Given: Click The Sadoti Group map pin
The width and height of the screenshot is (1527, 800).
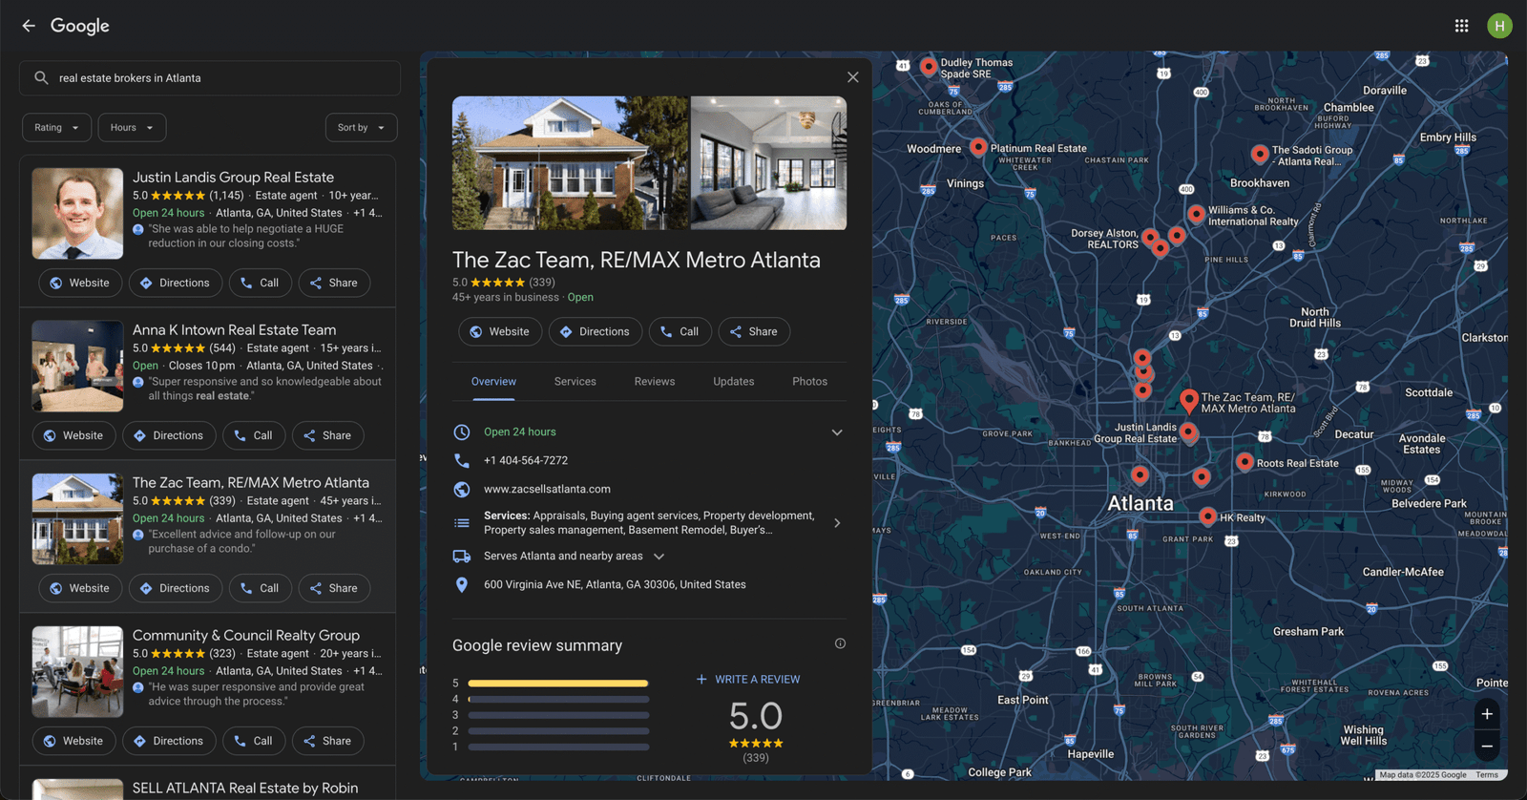Looking at the screenshot, I should point(1260,154).
